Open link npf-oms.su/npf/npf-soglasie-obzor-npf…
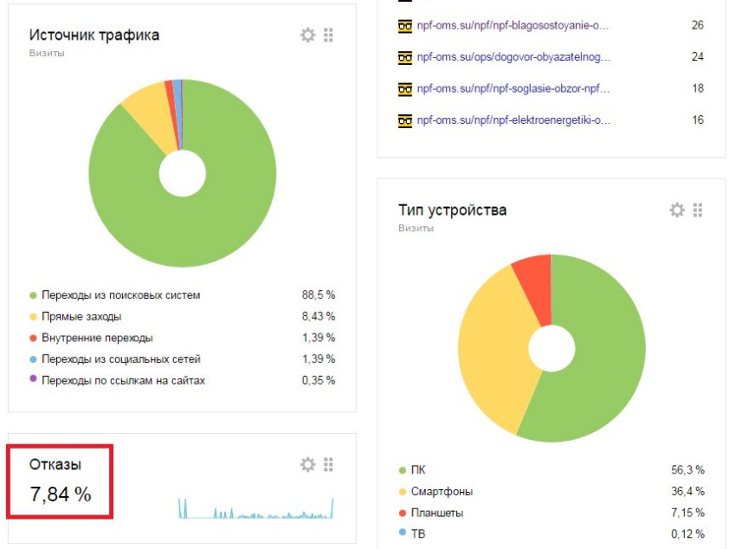The width and height of the screenshot is (742, 549). coord(513,88)
